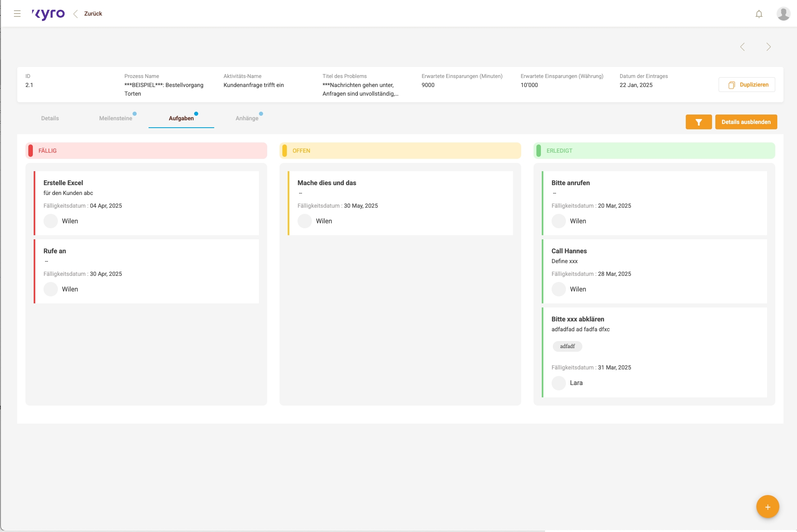Click the Duplizieren button
Image resolution: width=797 pixels, height=532 pixels.
[747, 85]
